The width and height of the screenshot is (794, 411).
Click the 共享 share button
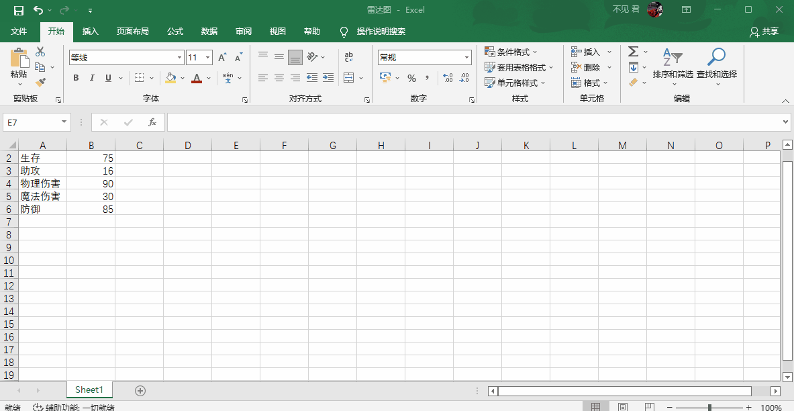(764, 32)
